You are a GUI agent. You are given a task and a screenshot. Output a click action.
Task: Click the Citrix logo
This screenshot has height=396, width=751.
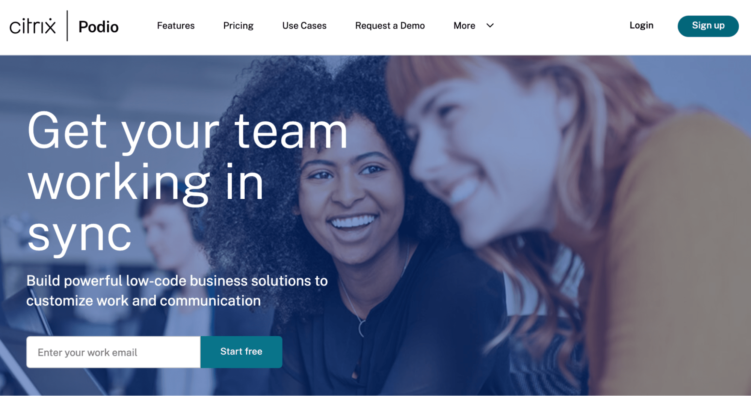point(33,26)
